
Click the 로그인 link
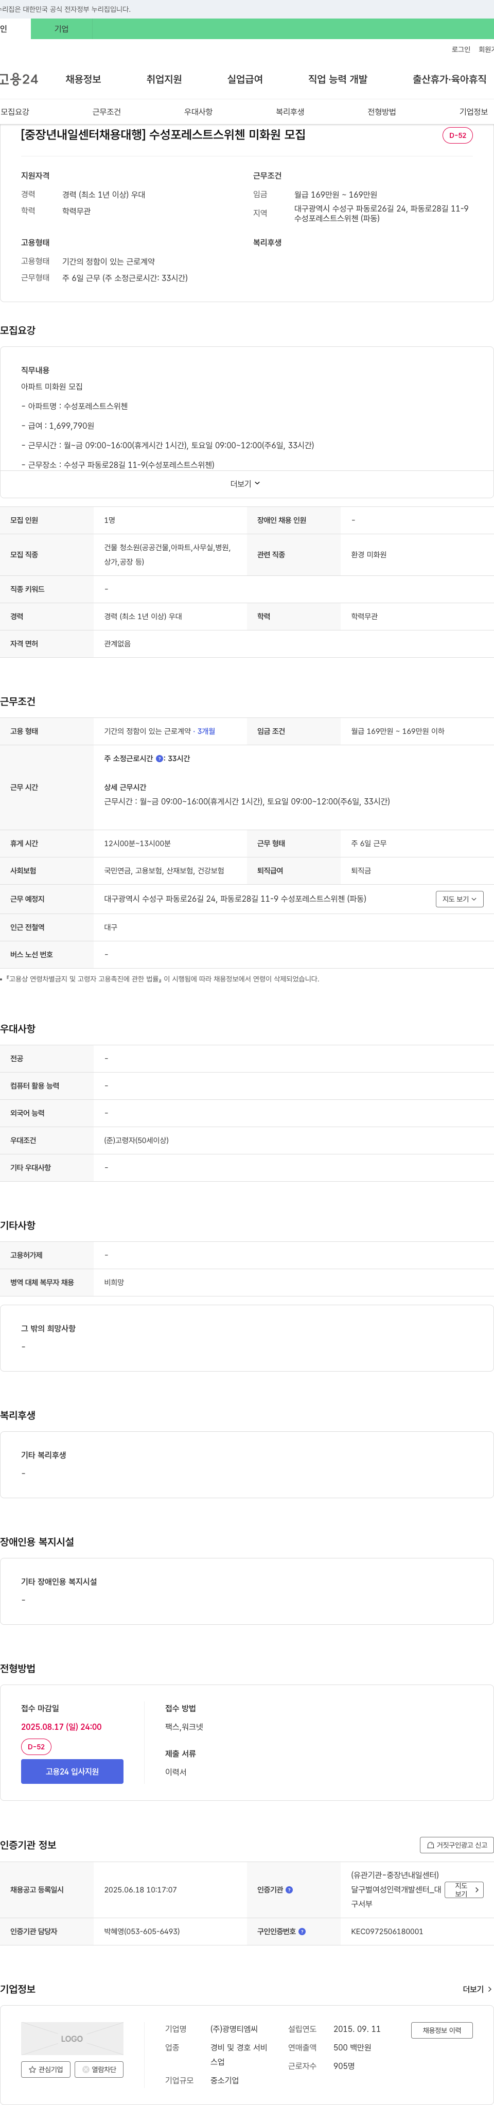[461, 50]
